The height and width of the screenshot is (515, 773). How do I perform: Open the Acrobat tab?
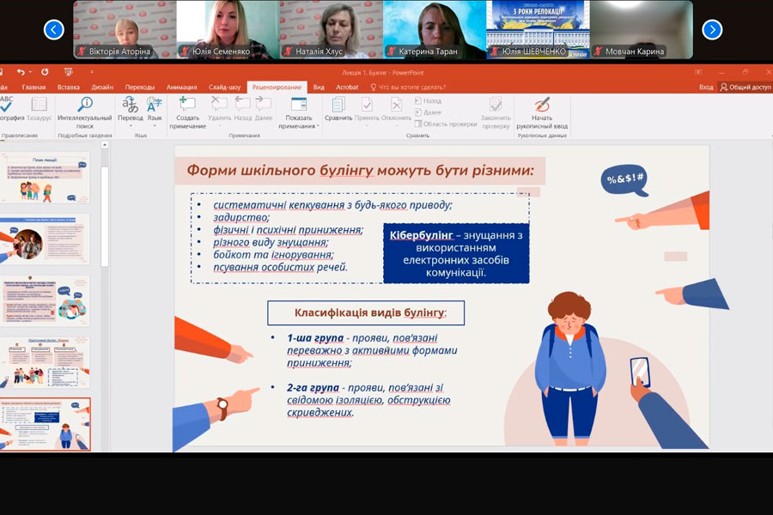pos(347,88)
